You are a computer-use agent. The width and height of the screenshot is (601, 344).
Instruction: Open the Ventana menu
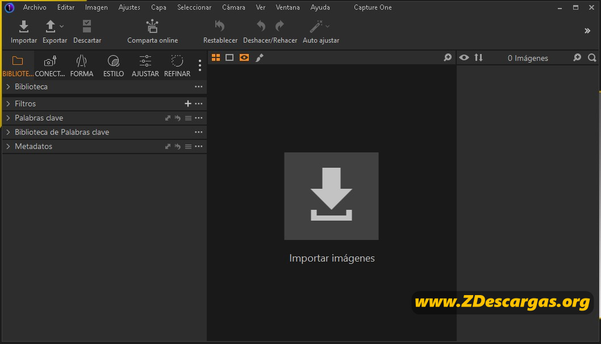pyautogui.click(x=287, y=7)
